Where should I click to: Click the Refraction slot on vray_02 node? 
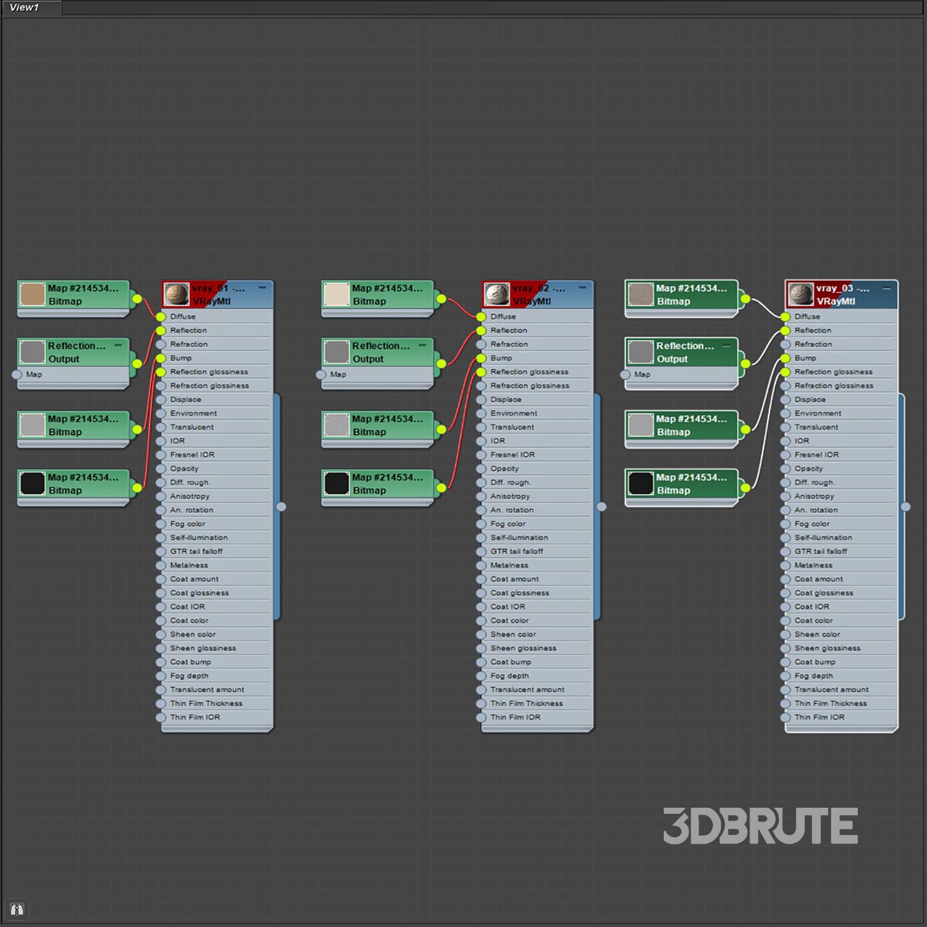click(509, 344)
